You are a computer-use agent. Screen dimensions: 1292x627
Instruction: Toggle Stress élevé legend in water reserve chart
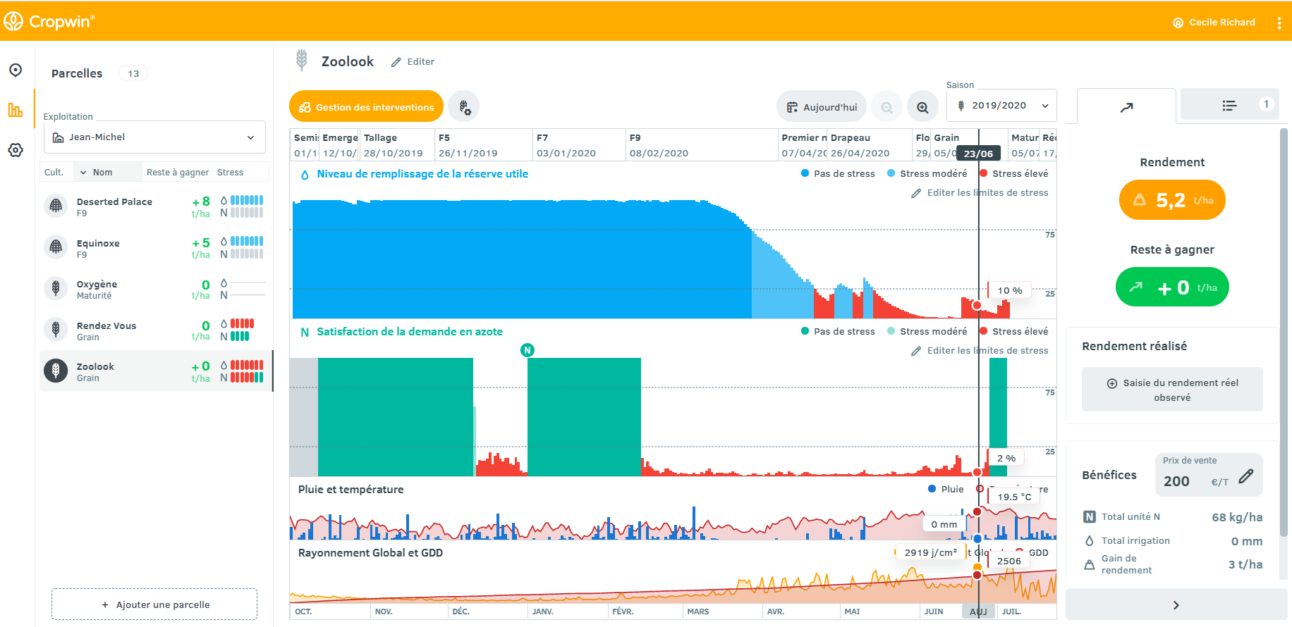coord(1013,173)
